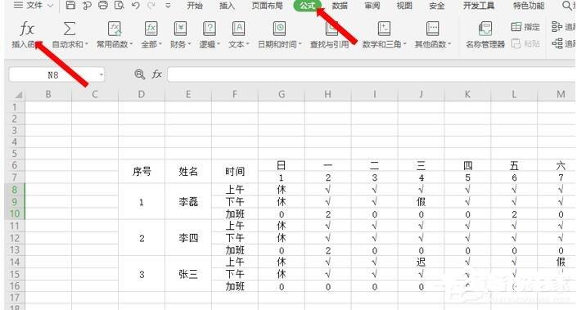577x310 pixels.
Task: Click the formula bar input field
Action: [372, 74]
